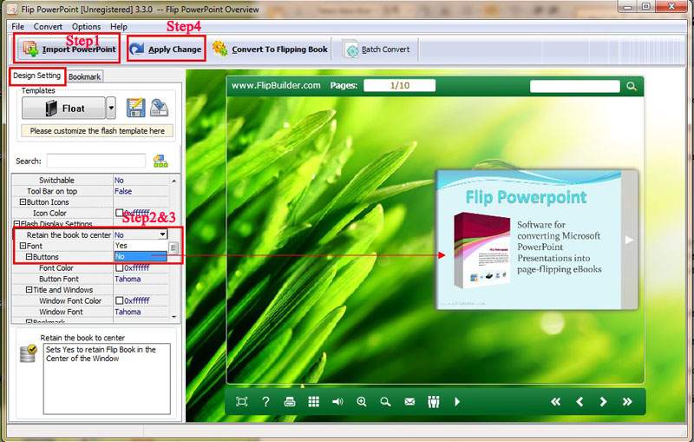Open the File menu
This screenshot has width=694, height=442.
click(17, 27)
